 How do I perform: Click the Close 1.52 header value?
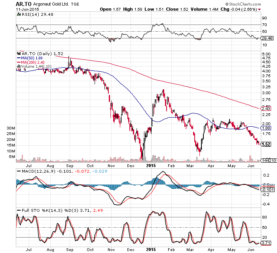point(177,9)
